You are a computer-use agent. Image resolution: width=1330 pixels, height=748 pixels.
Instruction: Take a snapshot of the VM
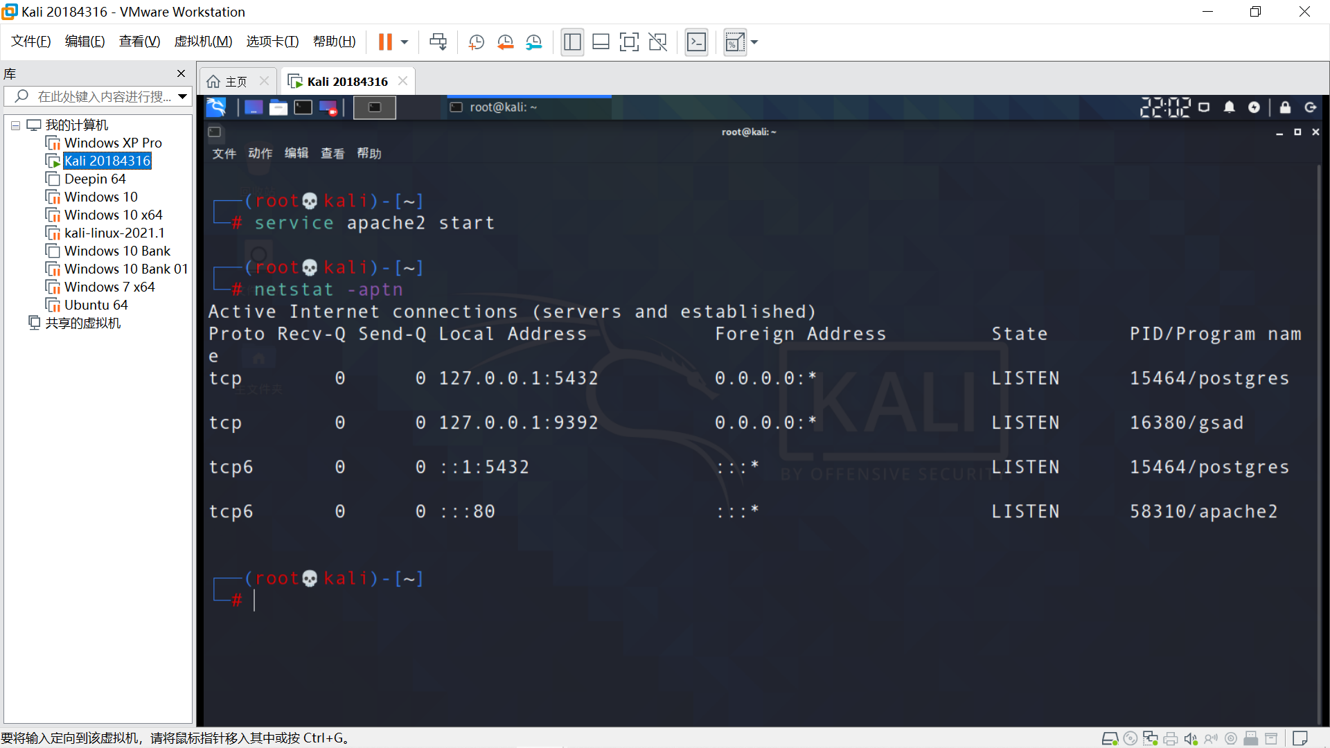tap(476, 42)
